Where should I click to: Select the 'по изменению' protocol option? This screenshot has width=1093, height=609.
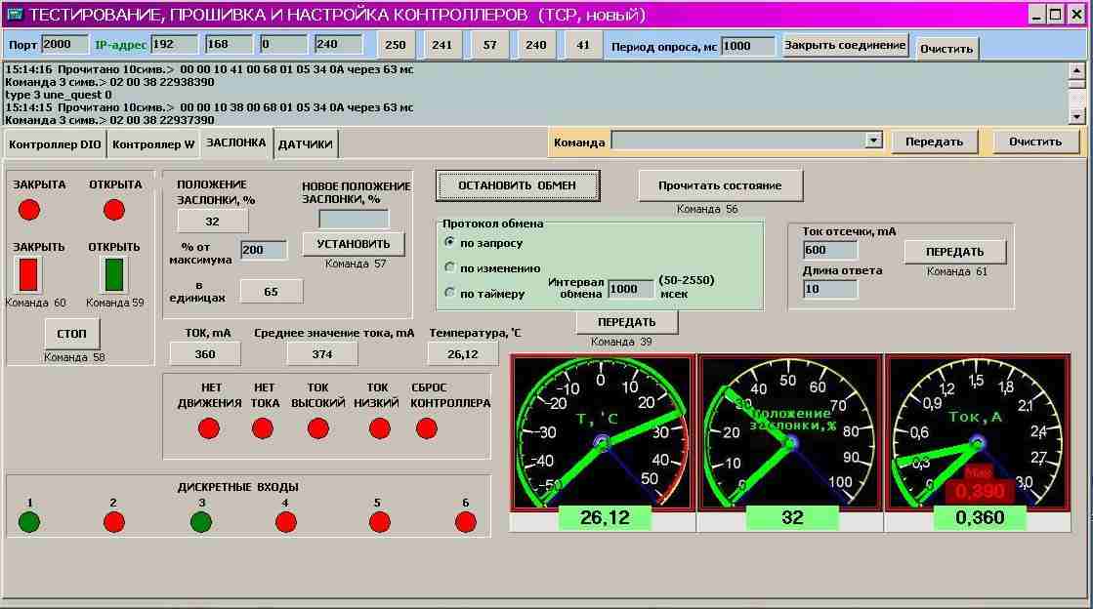[x=450, y=267]
